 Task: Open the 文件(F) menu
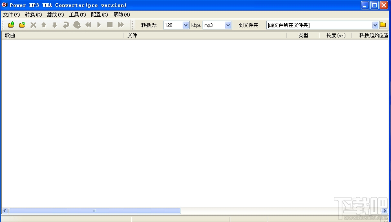pyautogui.click(x=11, y=14)
